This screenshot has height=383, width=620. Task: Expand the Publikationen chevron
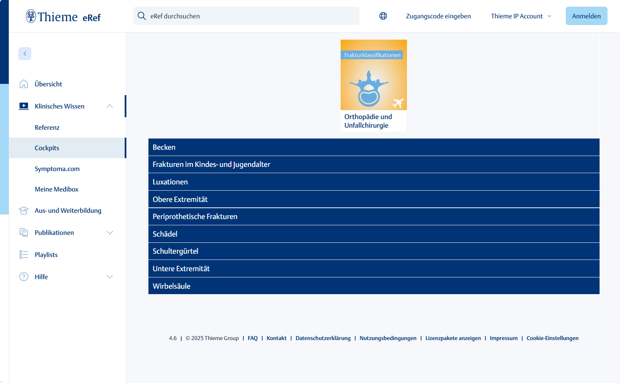[110, 232]
